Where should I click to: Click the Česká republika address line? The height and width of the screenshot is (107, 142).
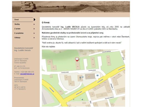[20, 63]
